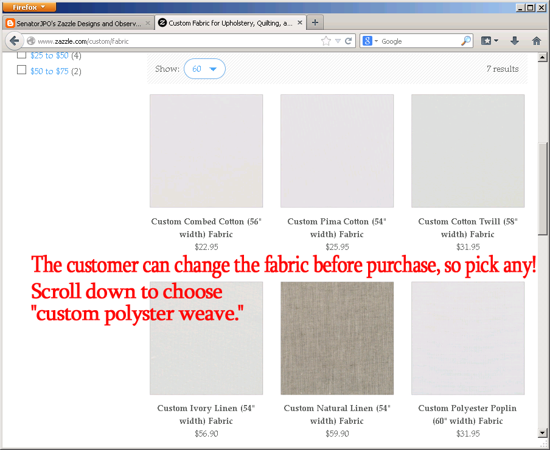Click the Blogger favicon on first tab
The height and width of the screenshot is (450, 550).
10,23
